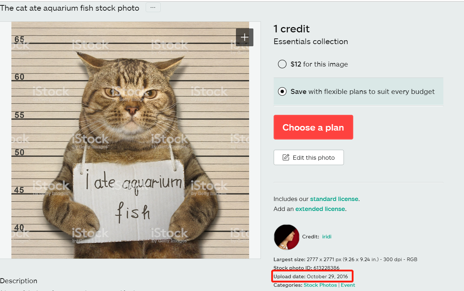Click the contributor's round avatar picture
This screenshot has width=464, height=291.
[287, 237]
